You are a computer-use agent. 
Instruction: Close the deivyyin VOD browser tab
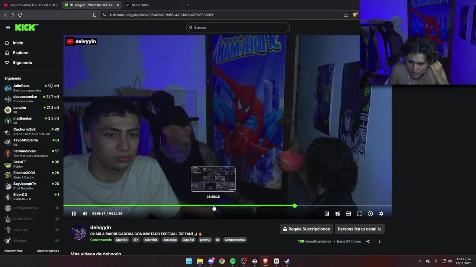click(x=118, y=5)
